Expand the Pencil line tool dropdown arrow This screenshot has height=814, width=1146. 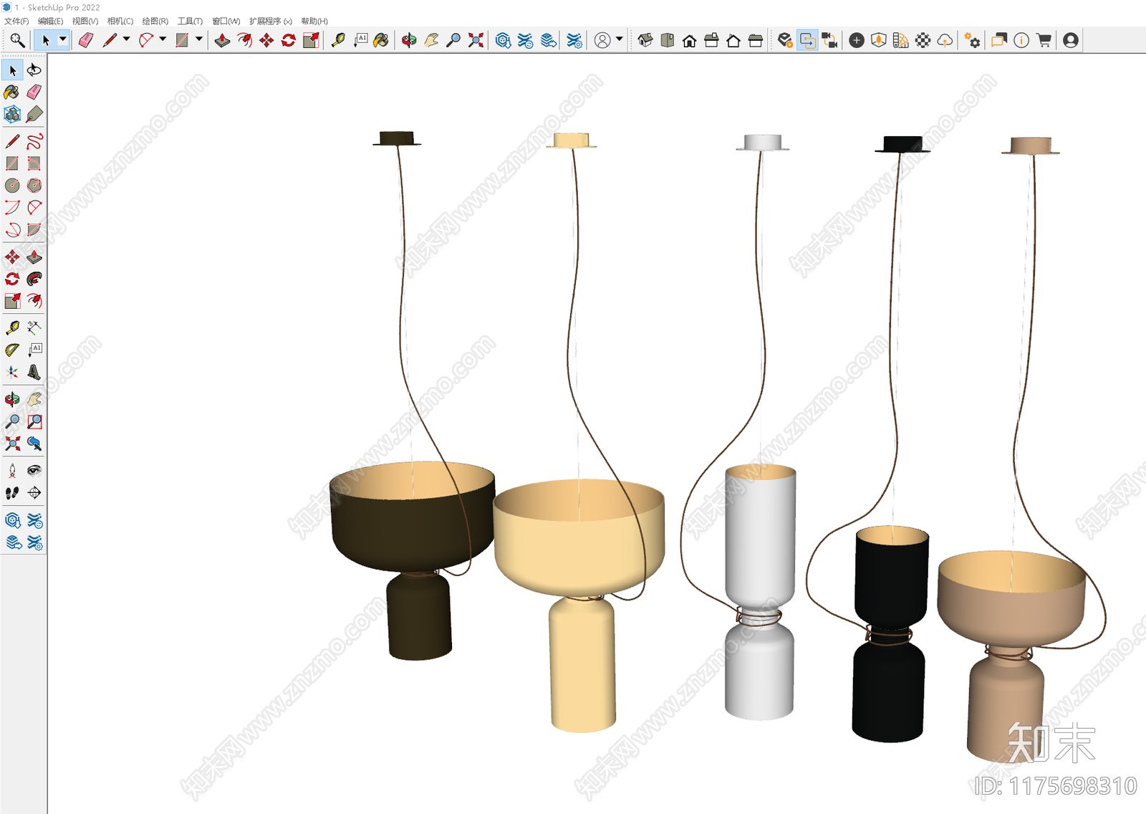click(x=127, y=40)
